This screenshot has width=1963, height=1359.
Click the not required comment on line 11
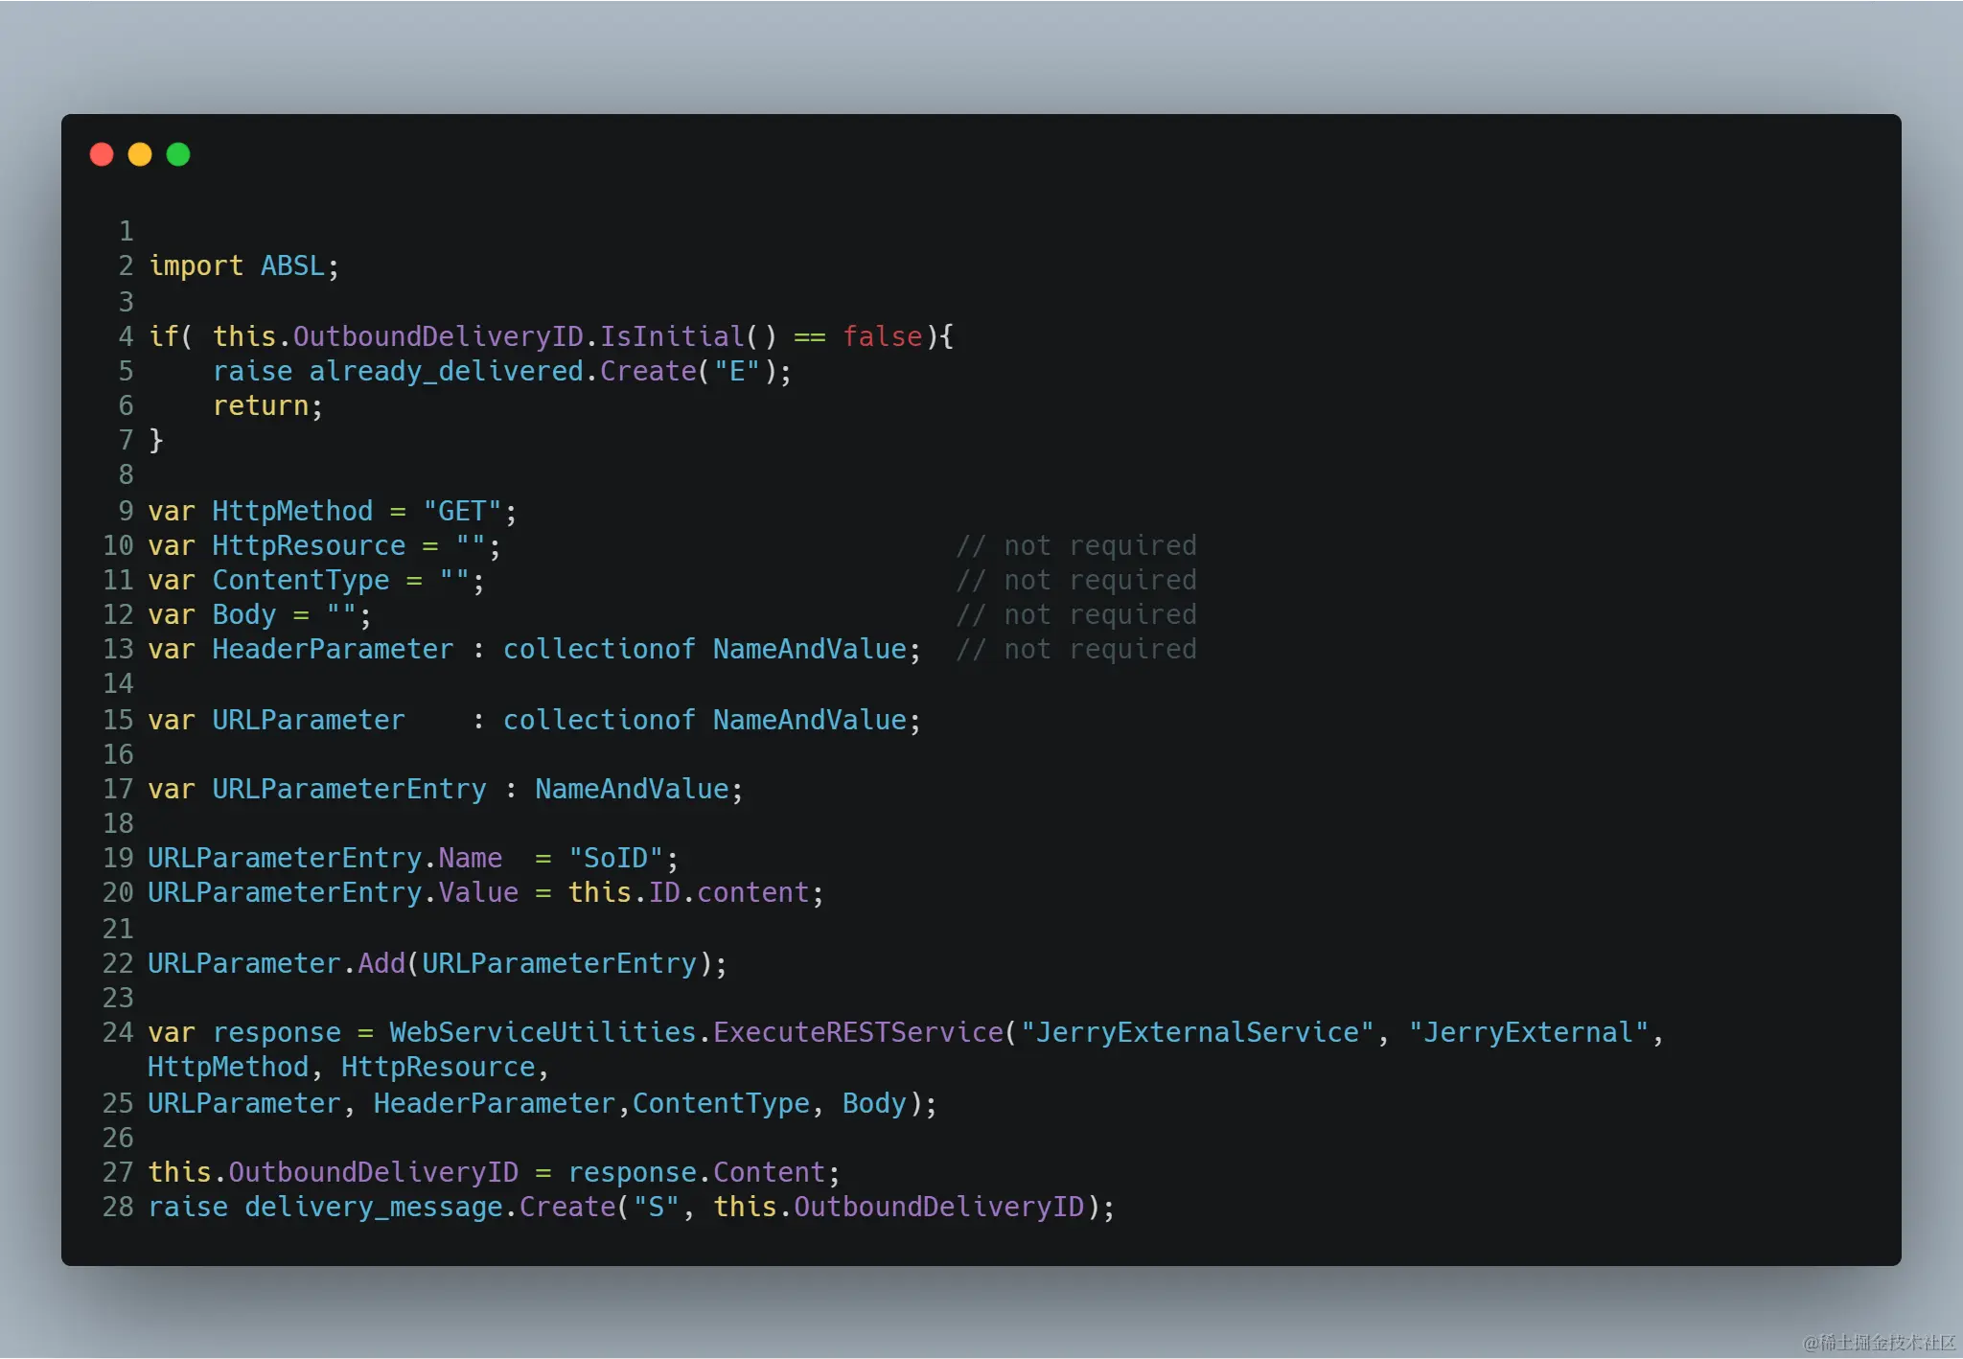pyautogui.click(x=1075, y=580)
